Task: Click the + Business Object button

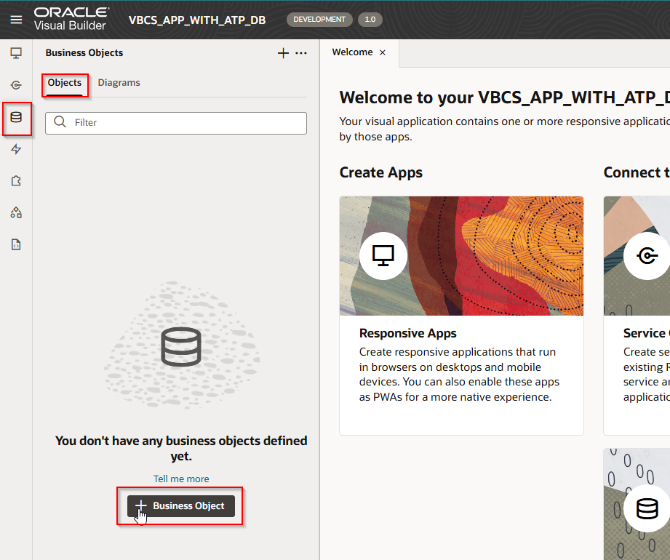Action: (x=181, y=506)
